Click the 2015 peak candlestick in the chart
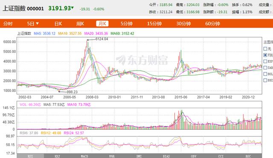The image size is (273, 158). click(181, 57)
